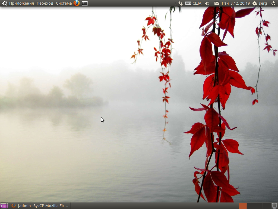Click the Ubuntu logo in the top panel
The width and height of the screenshot is (278, 209).
(4, 3)
